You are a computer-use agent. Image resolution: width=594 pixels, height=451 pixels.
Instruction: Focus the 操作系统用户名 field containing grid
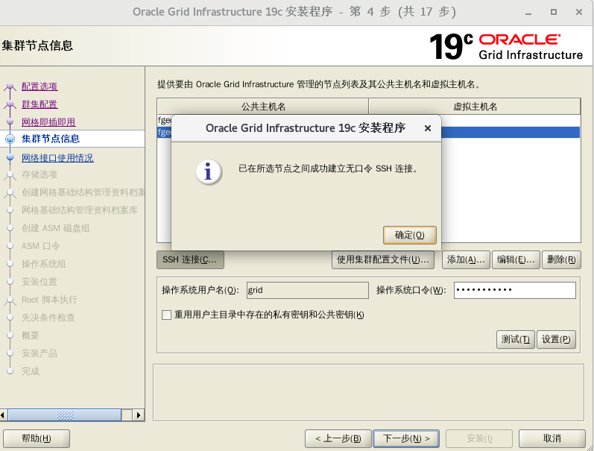point(307,290)
